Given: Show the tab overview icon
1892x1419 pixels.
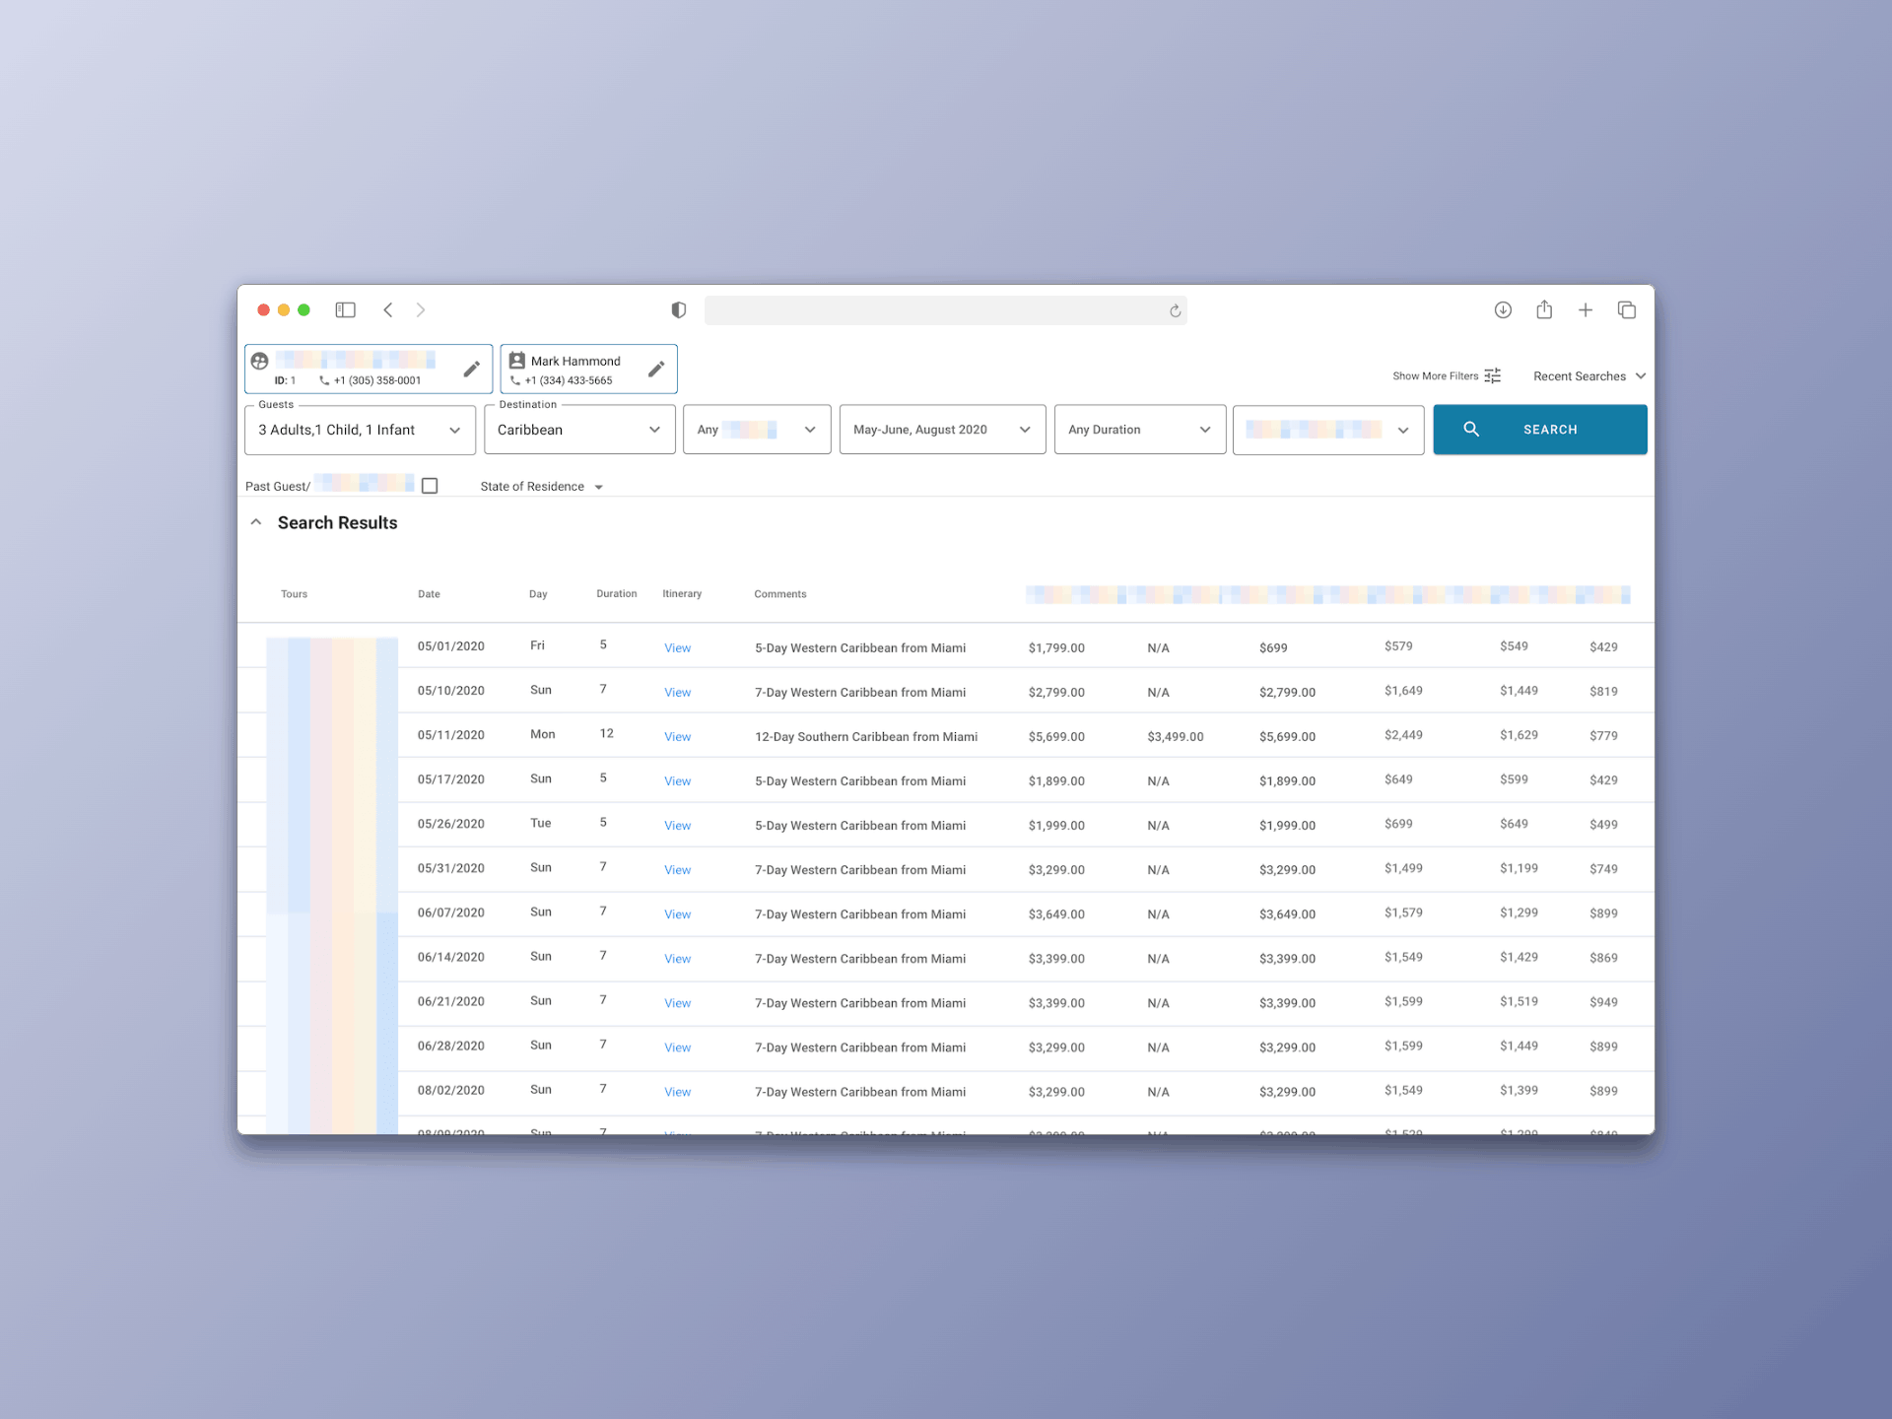Looking at the screenshot, I should (x=1627, y=309).
